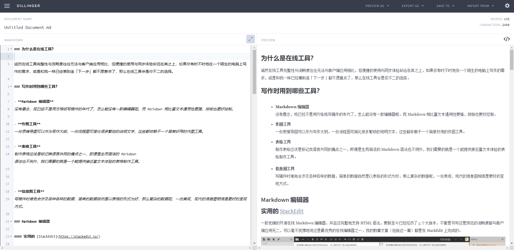Click the "表格工具" bullet in the preview
This screenshot has width=514, height=250.
(283, 142)
